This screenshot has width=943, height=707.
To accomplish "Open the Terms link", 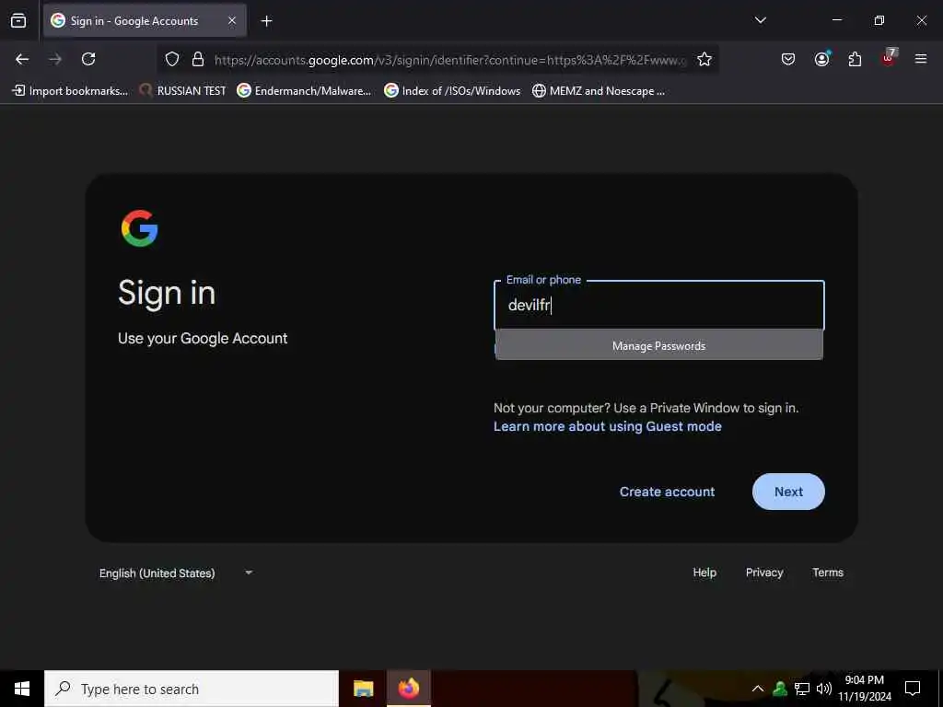I will pyautogui.click(x=828, y=573).
